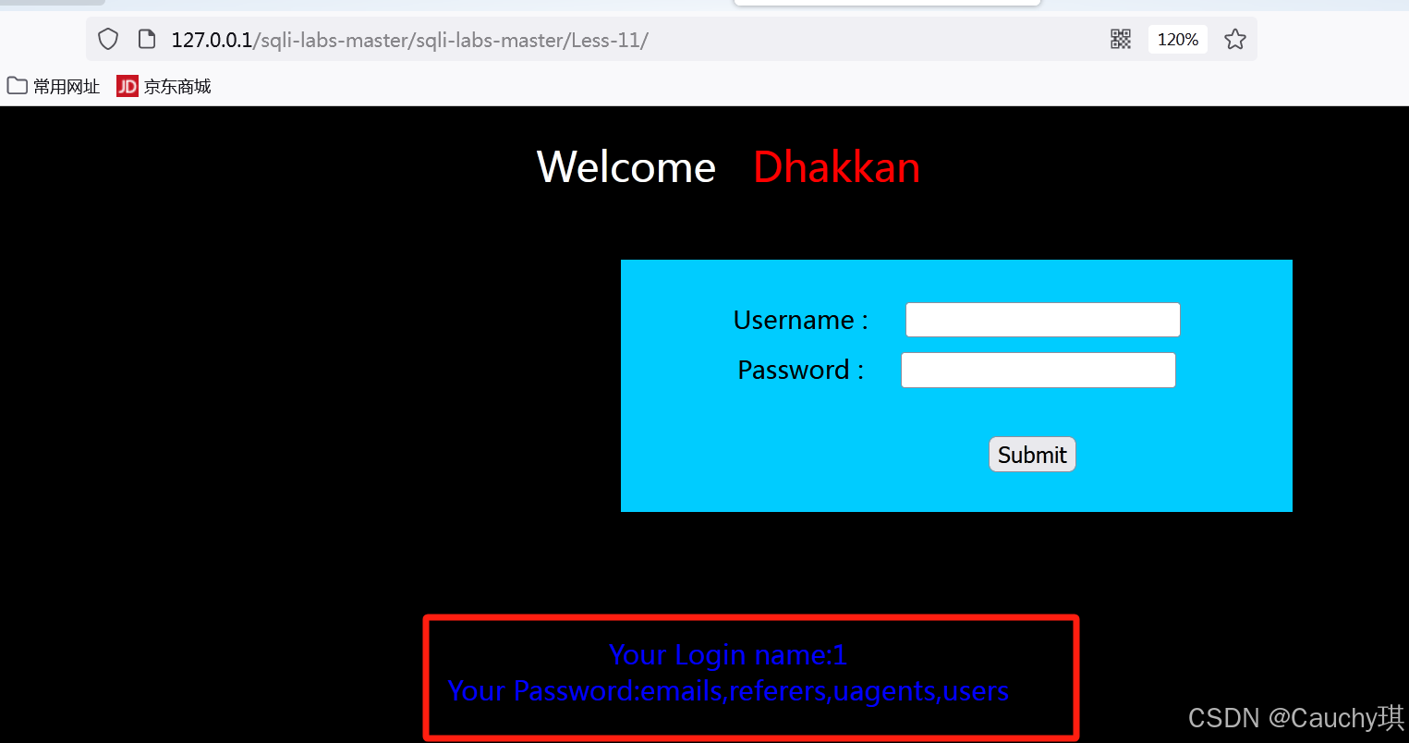Click the Submit button
The width and height of the screenshot is (1409, 743).
click(1032, 455)
